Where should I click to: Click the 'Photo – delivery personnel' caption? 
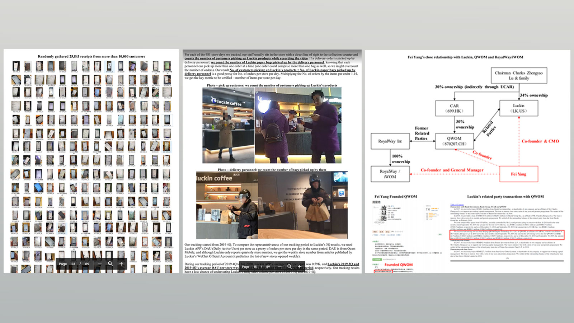pos(272,170)
